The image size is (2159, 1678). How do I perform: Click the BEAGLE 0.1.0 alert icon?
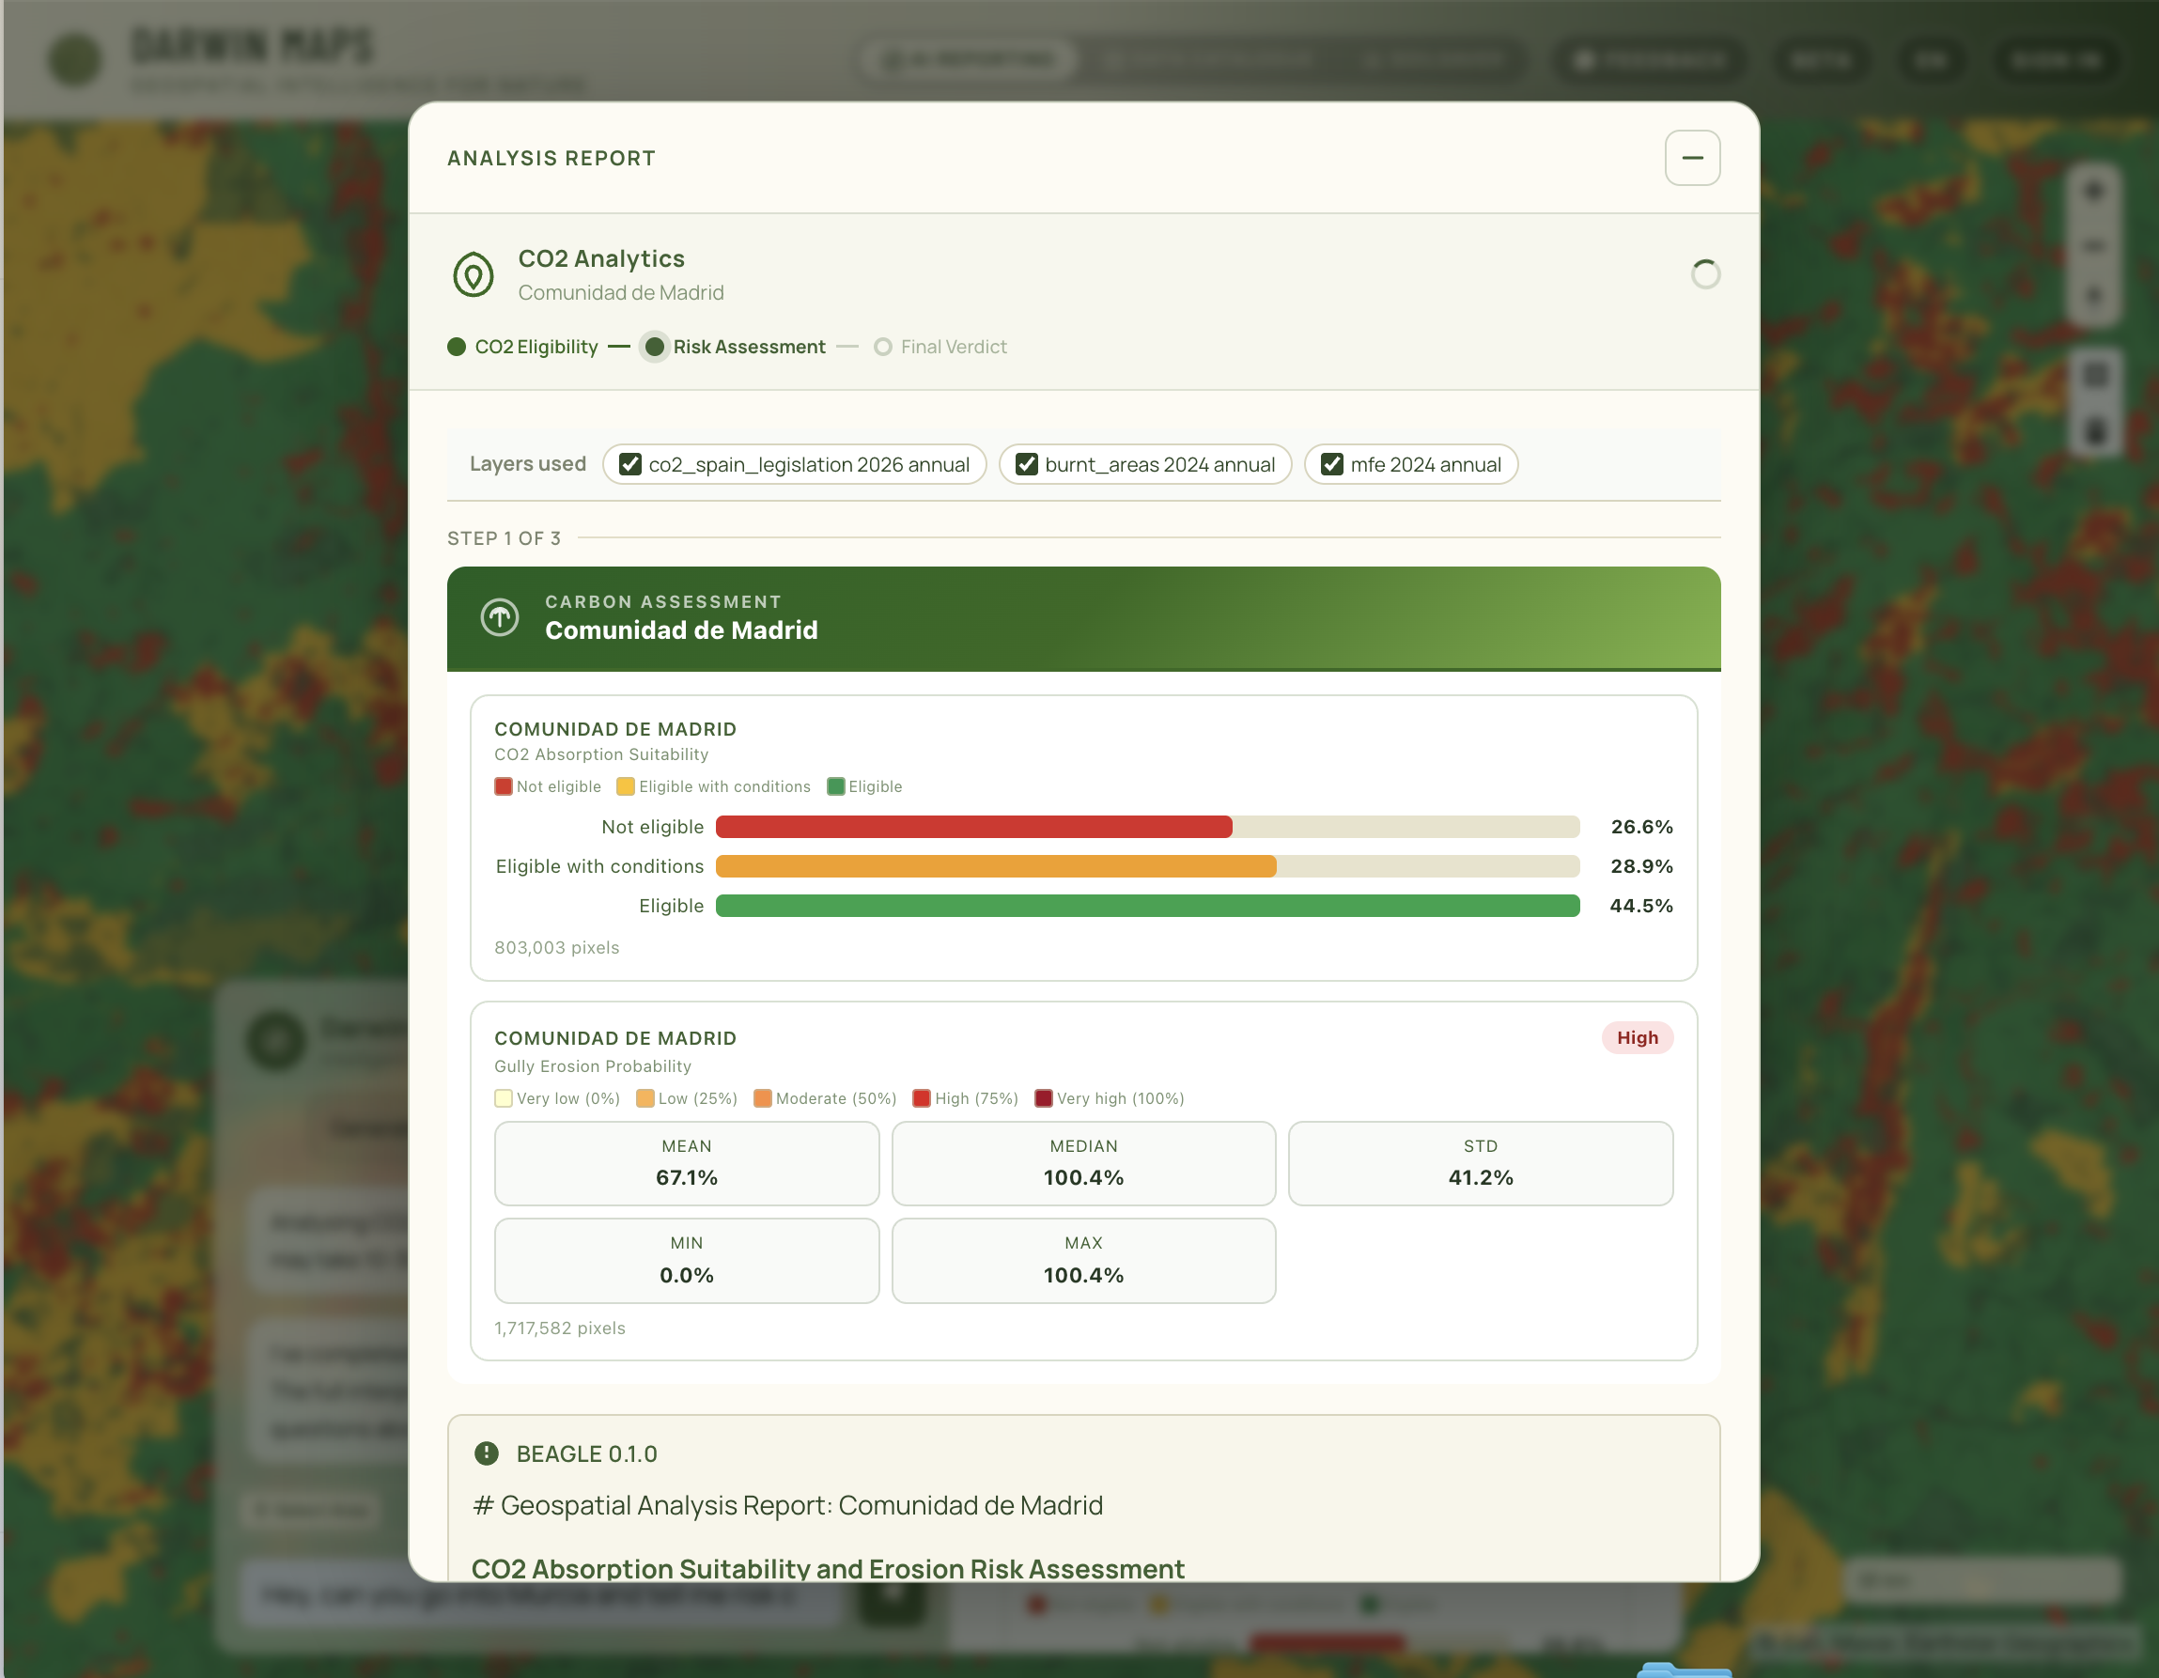(487, 1454)
